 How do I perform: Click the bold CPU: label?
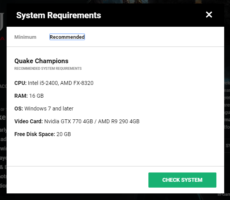pos(20,83)
